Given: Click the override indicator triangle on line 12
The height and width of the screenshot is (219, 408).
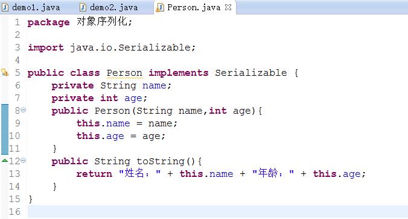Looking at the screenshot, I should click(5, 161).
